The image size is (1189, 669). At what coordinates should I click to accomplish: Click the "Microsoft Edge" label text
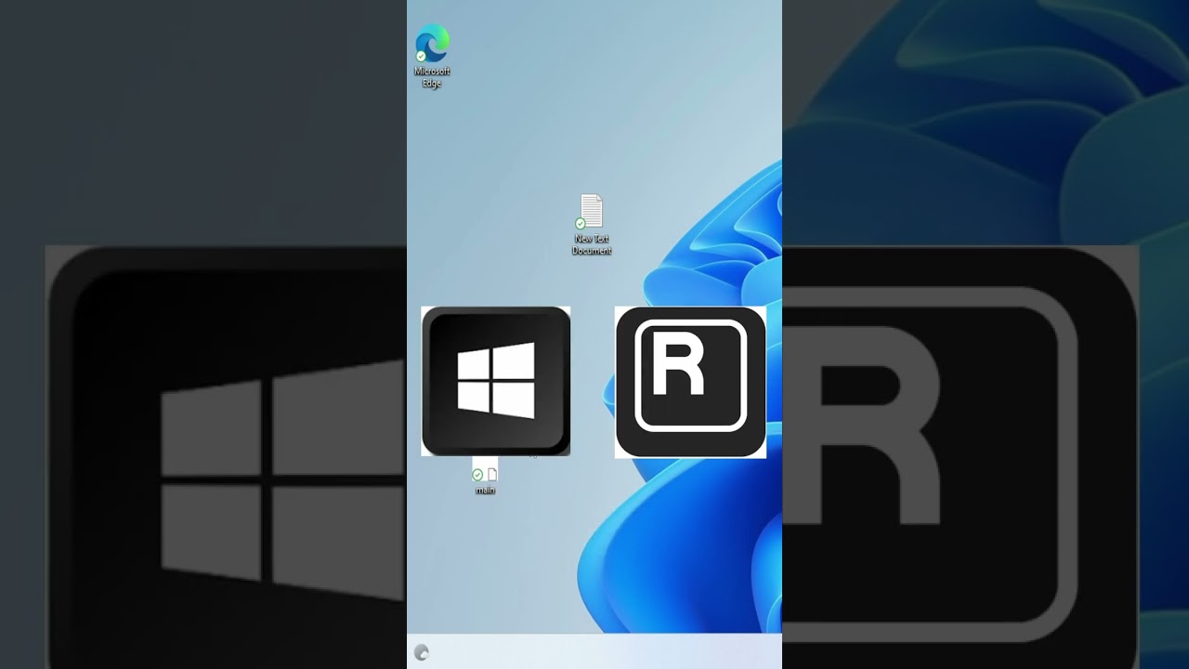click(x=432, y=77)
